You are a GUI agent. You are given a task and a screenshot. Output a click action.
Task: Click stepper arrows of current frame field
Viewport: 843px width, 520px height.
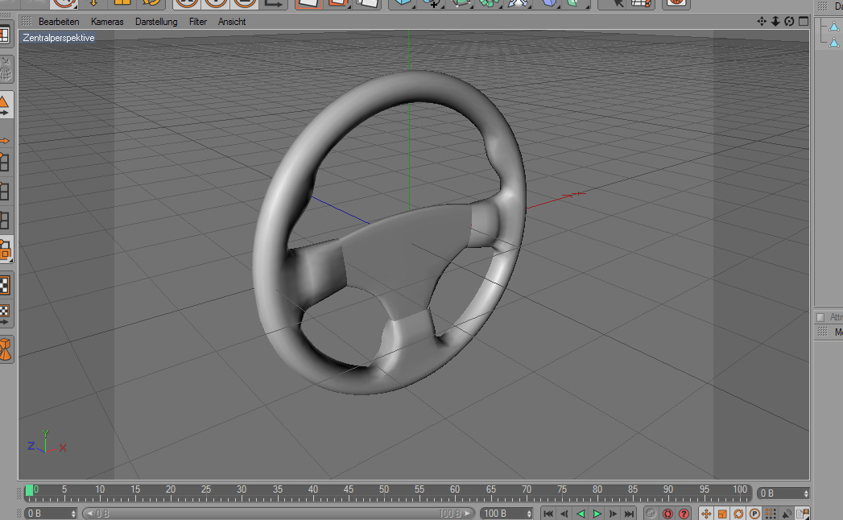[806, 493]
